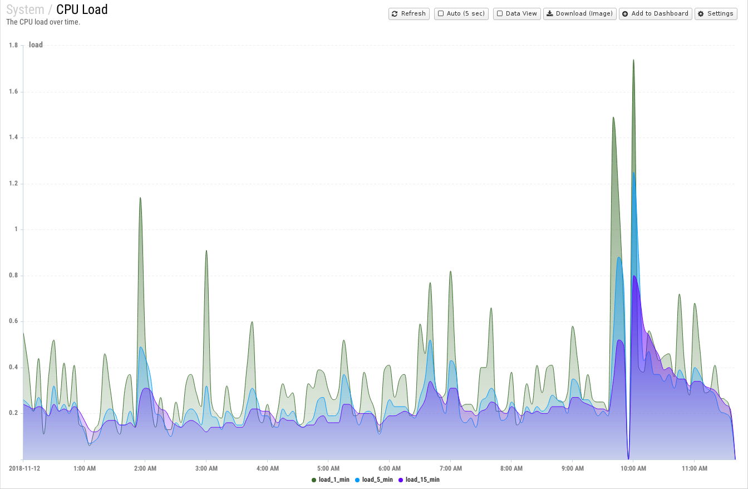This screenshot has height=489, width=748.
Task: Go to the System breadcrumb link
Action: (25, 9)
